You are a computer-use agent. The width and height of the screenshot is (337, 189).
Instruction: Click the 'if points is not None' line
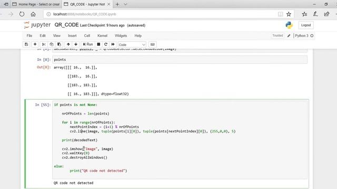pos(75,105)
